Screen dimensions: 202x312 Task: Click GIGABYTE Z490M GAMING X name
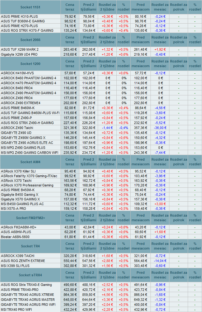23,138
